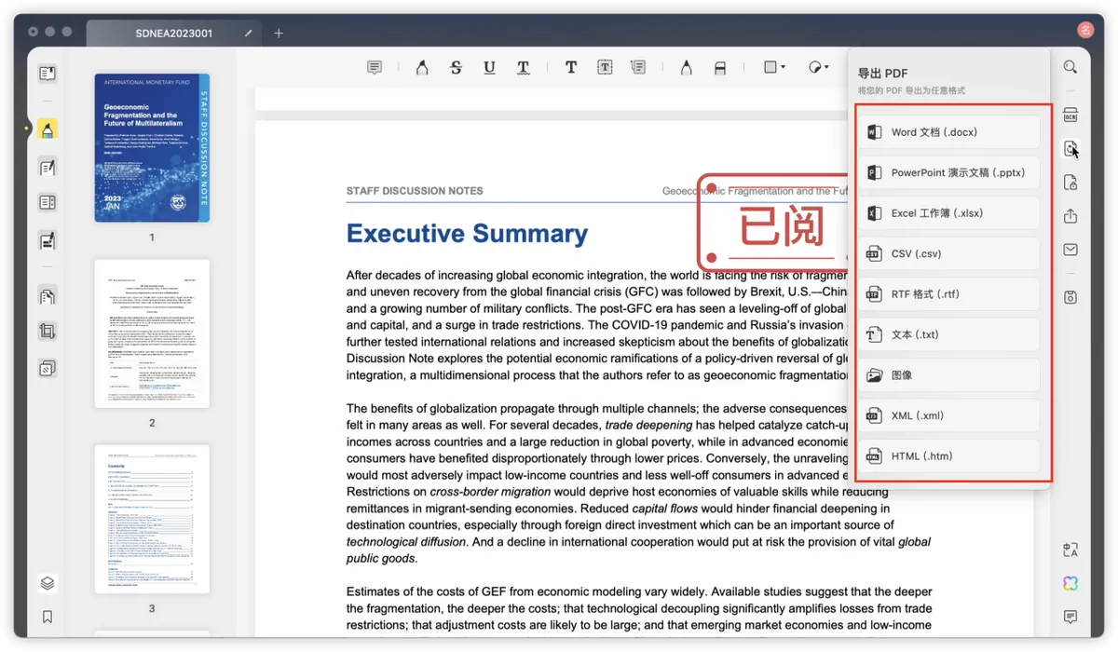Select the Comment highlighter mode in left sidebar
This screenshot has height=652, width=1118.
tap(48, 129)
